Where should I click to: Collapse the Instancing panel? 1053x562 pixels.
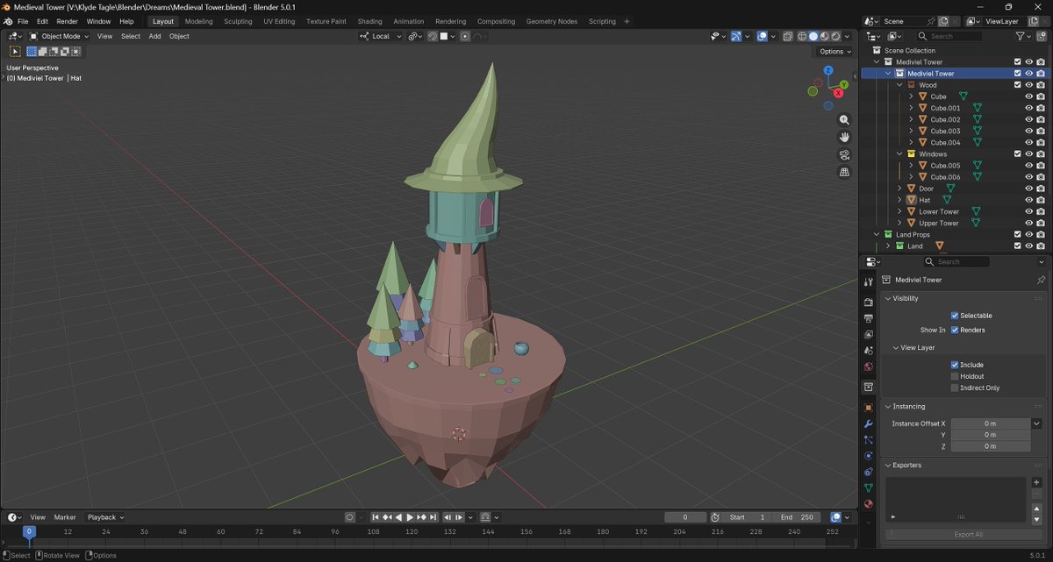point(887,406)
